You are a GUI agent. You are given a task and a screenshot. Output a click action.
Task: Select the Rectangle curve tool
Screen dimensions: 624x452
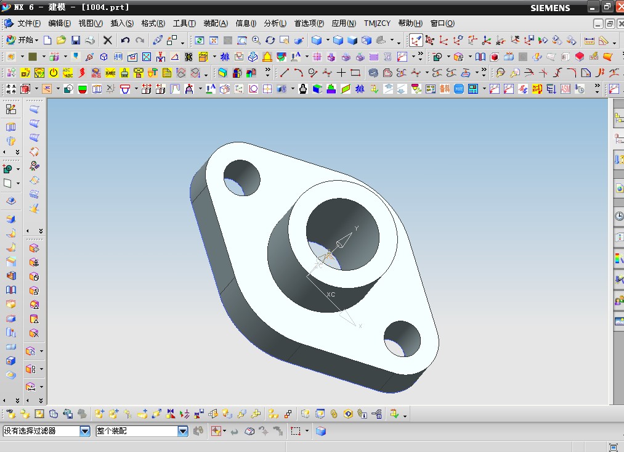coord(355,73)
